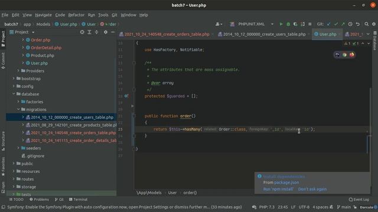Viewport: 378px width, 212px height.
Task: Run the PHPUNIT.XML configuration
Action: (281, 24)
